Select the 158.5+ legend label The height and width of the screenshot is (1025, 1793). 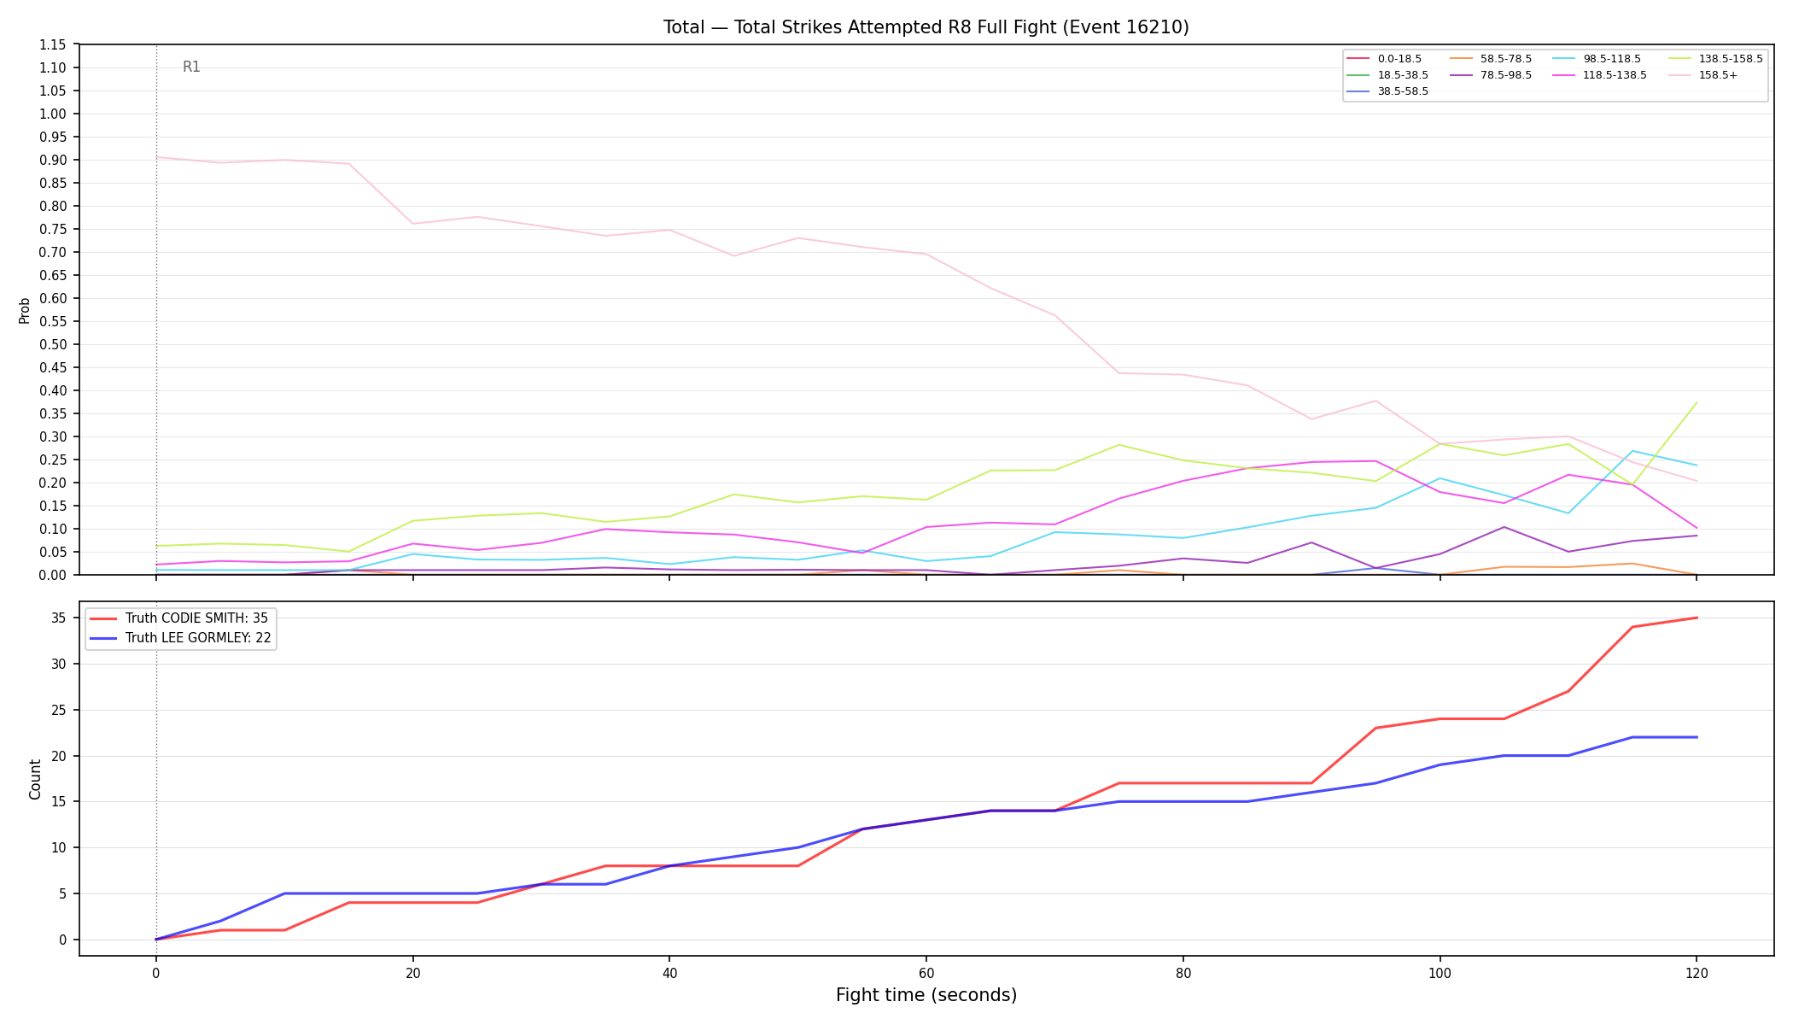click(x=1718, y=75)
